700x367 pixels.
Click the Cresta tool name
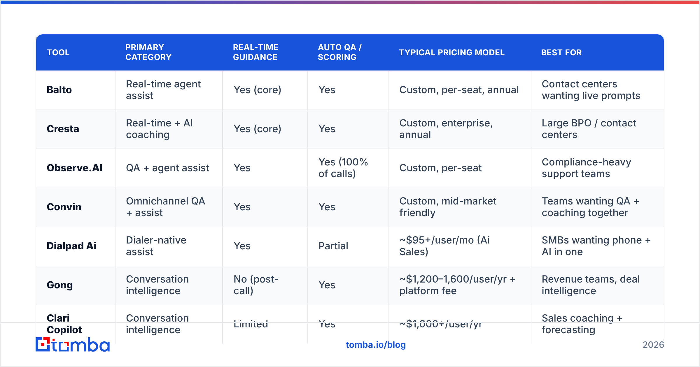tap(63, 129)
